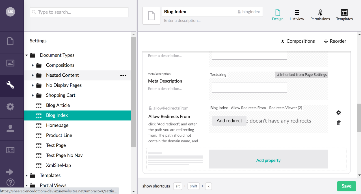Focus the Type to search field
Screen dimensions: 361x194
[x=79, y=12]
